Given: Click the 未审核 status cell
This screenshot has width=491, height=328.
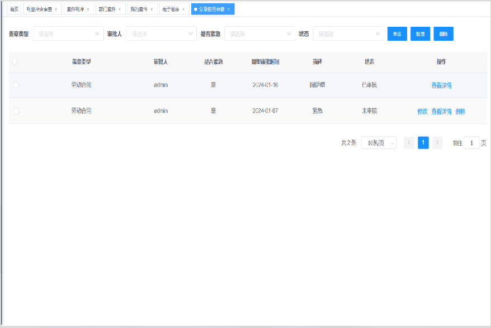Looking at the screenshot, I should [x=370, y=111].
